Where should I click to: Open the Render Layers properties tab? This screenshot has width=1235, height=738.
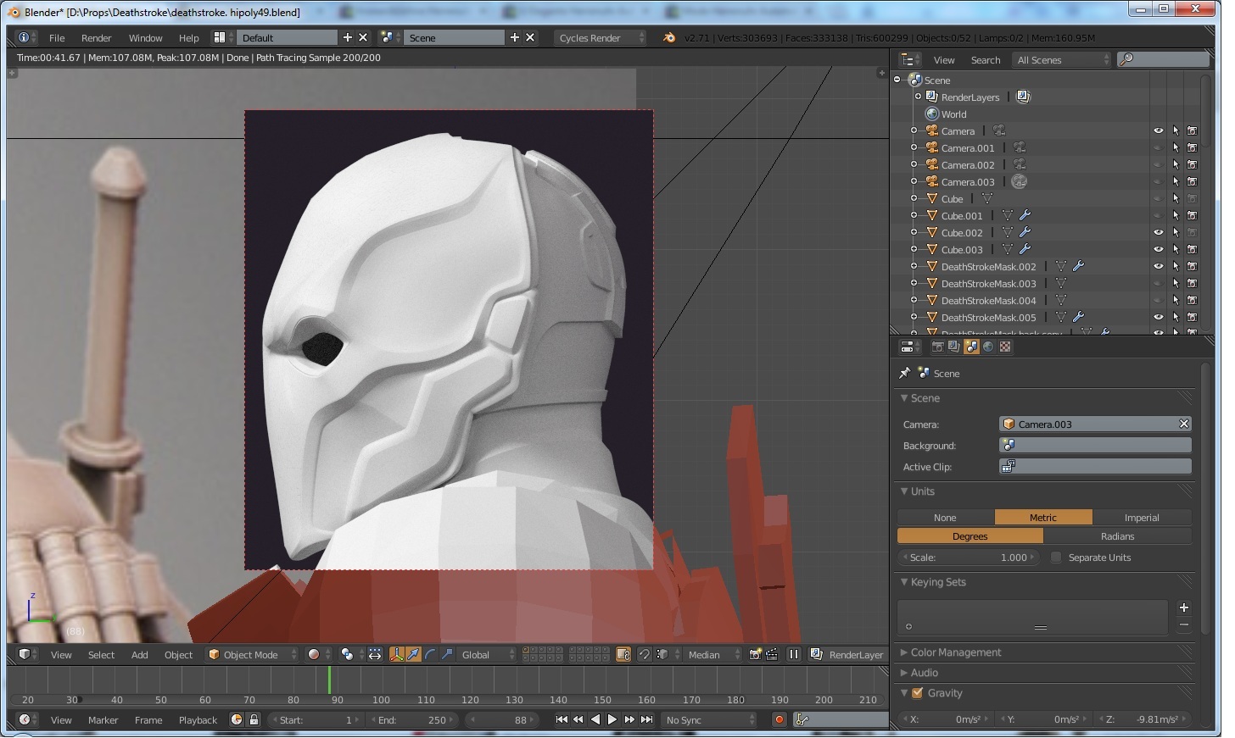(954, 347)
